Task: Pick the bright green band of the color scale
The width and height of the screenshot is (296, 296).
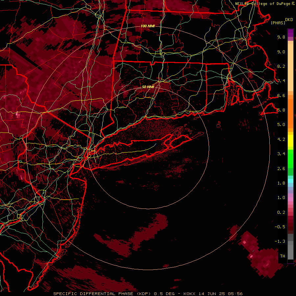Action: [x=290, y=158]
